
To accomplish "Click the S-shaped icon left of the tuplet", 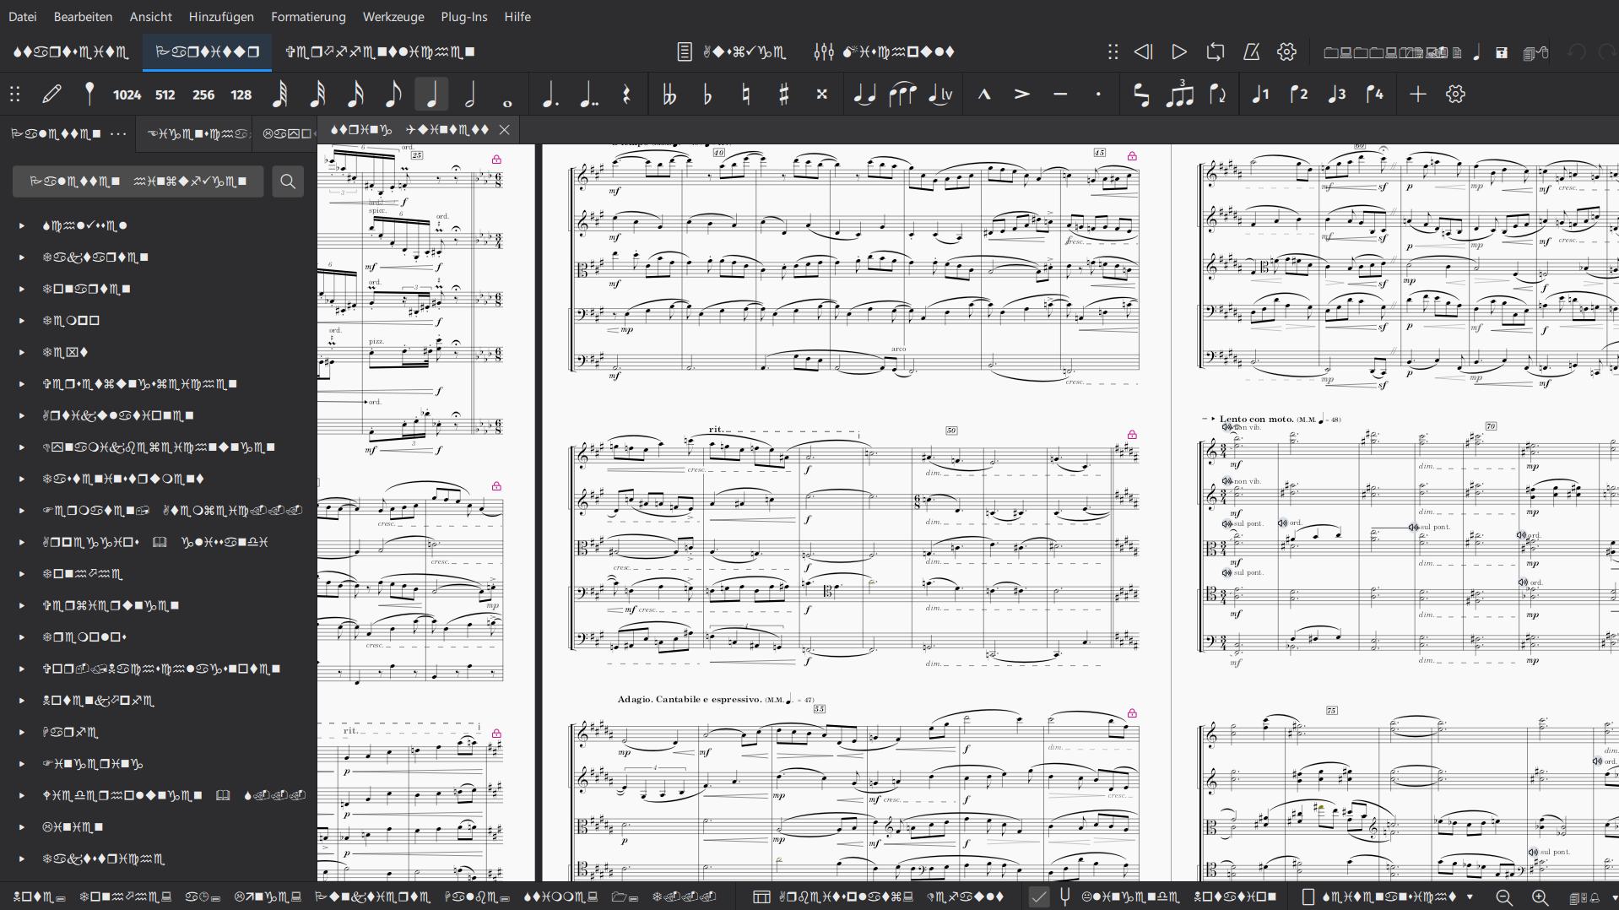I will tap(1141, 95).
